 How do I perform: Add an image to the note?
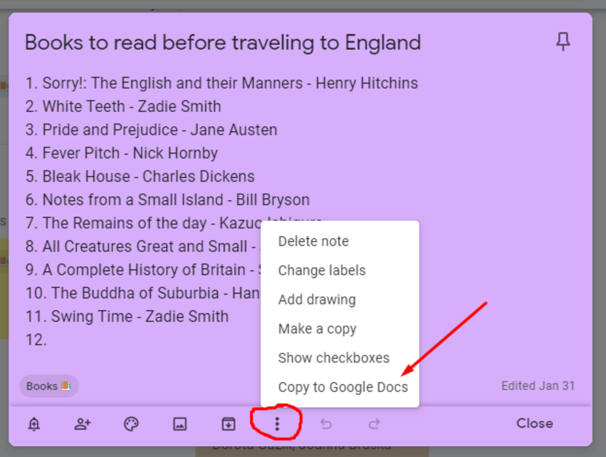coord(180,424)
